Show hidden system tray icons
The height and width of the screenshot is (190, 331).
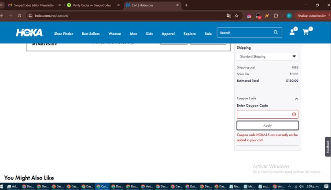(290, 186)
